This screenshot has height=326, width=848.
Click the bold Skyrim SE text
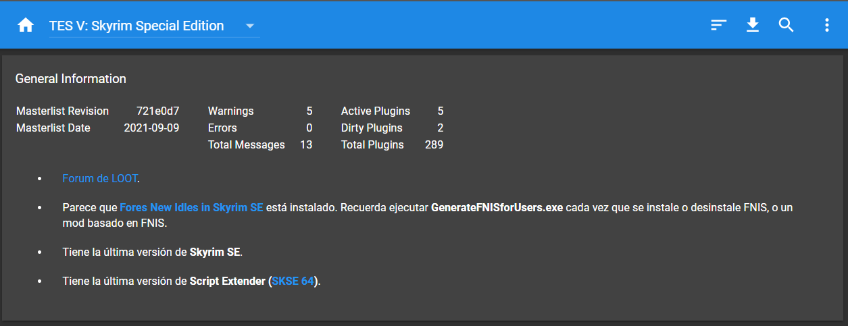[215, 252]
